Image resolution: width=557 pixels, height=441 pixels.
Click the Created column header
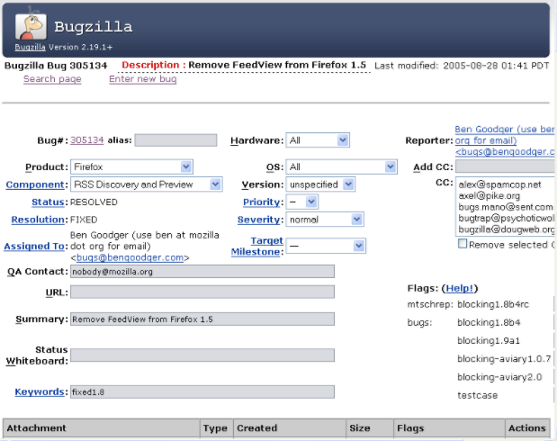coord(289,428)
